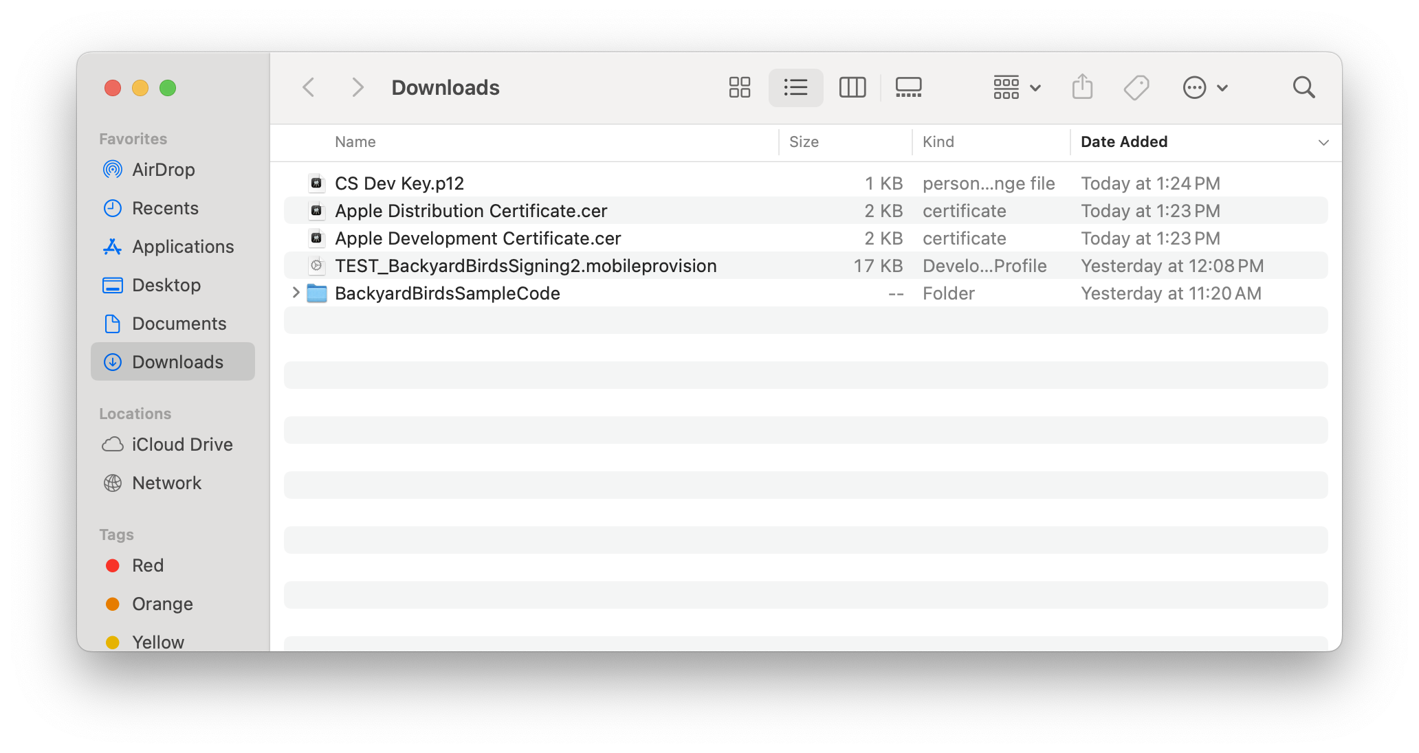Select Apple Development Certificate.cer
Screen dimensions: 1419x753
point(478,238)
